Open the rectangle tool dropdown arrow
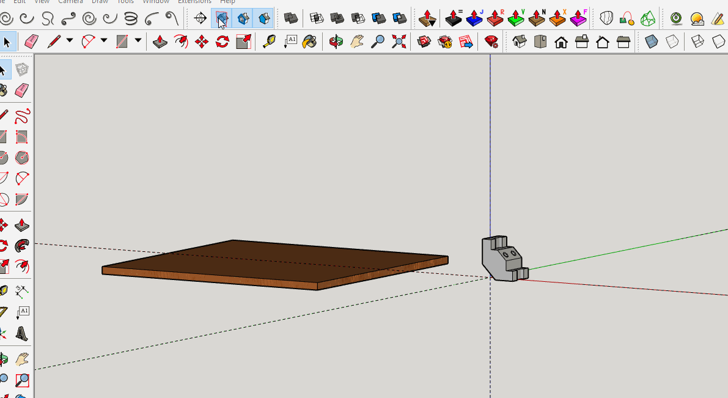This screenshot has width=728, height=398. pos(138,42)
